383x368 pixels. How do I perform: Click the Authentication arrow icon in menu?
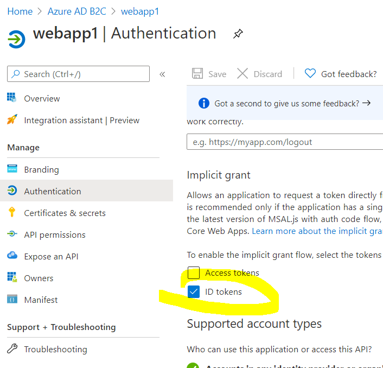12,191
